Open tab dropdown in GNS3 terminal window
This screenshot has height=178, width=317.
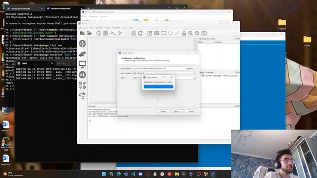click(x=64, y=63)
